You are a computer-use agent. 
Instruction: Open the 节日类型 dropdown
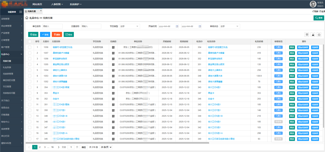click(130, 26)
